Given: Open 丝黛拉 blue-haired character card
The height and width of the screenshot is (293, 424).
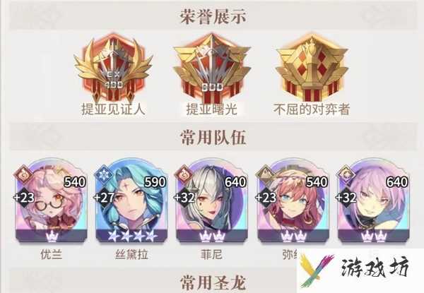Looking at the screenshot, I should tap(131, 201).
